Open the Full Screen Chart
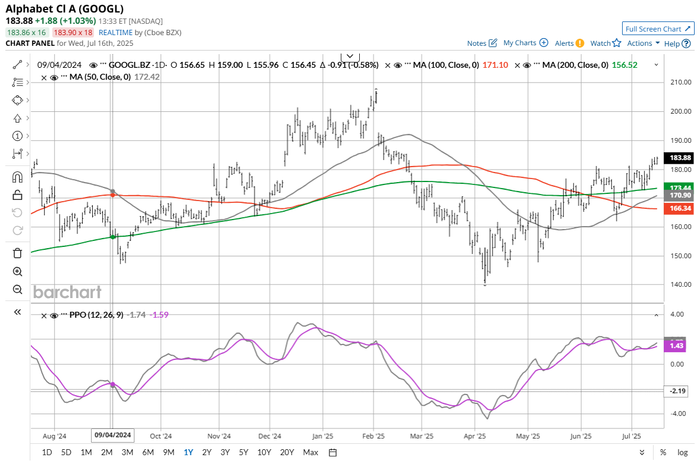This screenshot has width=700, height=473. [658, 29]
